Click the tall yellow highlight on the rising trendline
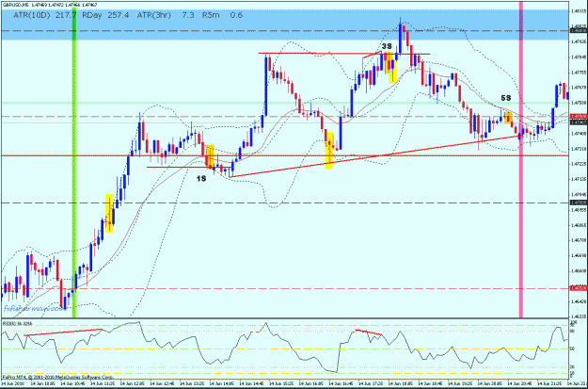This screenshot has width=588, height=389. (x=329, y=150)
